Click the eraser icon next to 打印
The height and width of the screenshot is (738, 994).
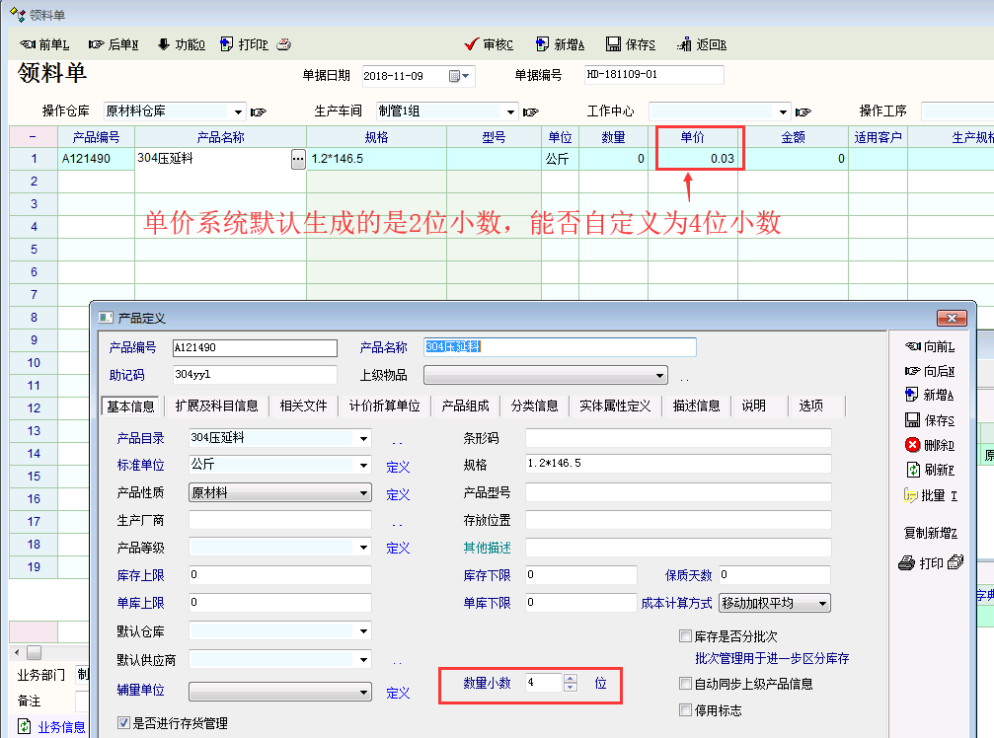pos(283,44)
